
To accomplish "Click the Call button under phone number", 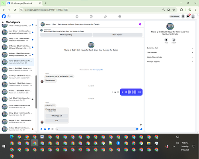I will click(57, 120).
